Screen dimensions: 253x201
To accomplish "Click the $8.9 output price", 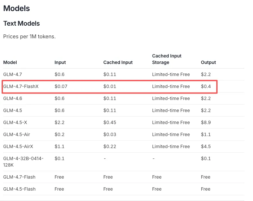I will (x=206, y=122).
